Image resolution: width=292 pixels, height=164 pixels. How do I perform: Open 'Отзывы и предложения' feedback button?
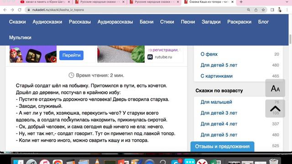[x=222, y=147]
